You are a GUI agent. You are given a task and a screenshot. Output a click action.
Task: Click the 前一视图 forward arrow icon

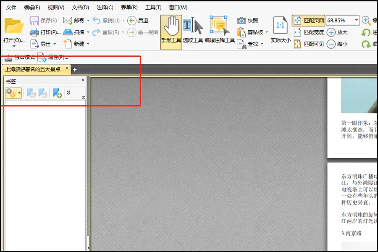click(132, 32)
